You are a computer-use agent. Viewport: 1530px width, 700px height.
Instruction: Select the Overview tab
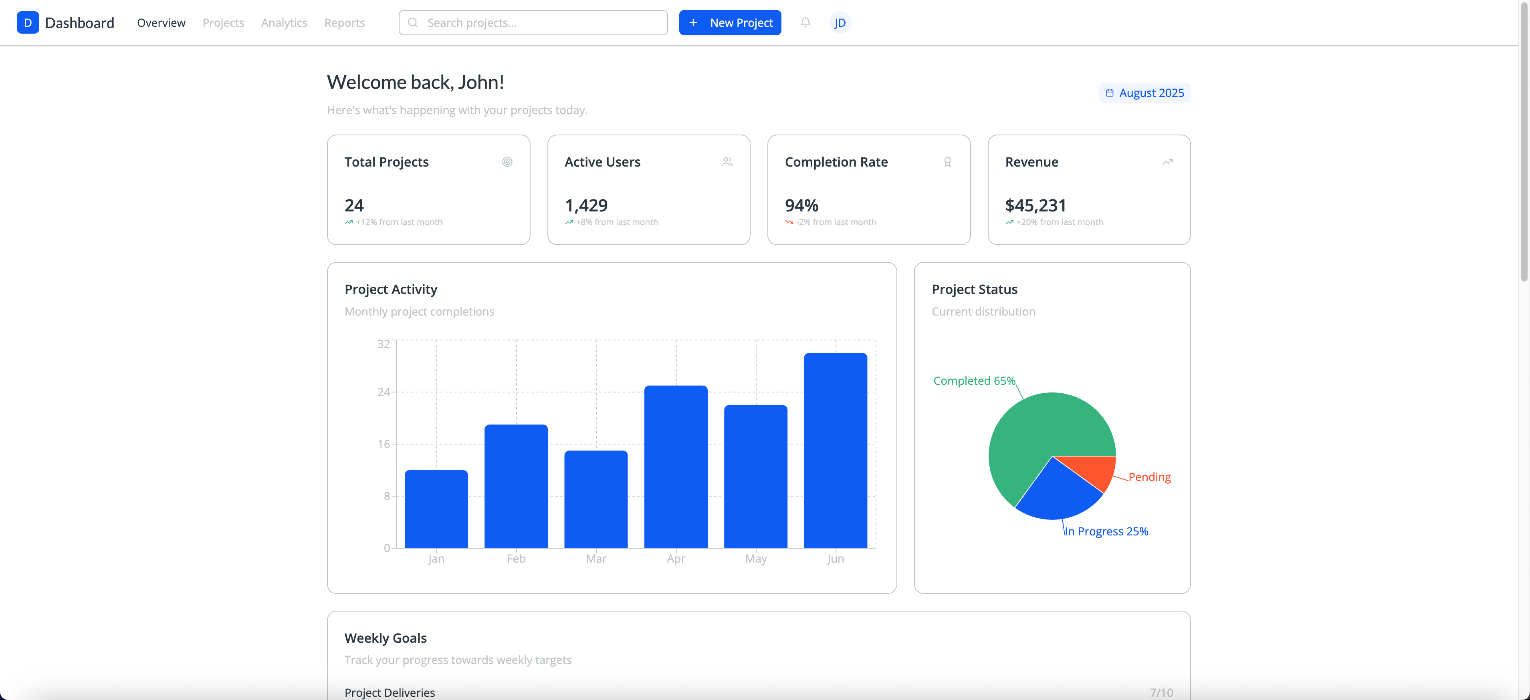[161, 22]
